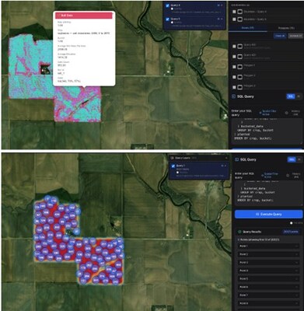The image size is (304, 311).
Task: Click the Check All button
Action: [280, 36]
